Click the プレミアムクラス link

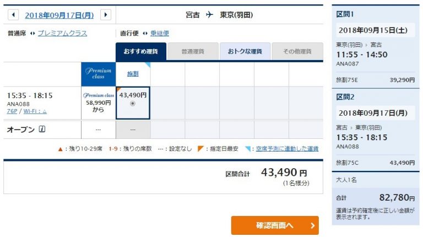point(62,33)
